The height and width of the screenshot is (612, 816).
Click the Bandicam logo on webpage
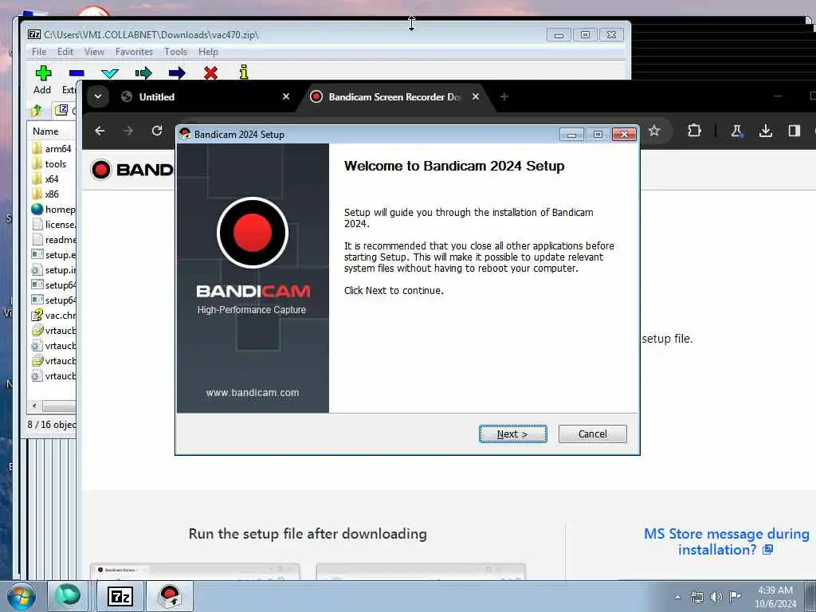(x=131, y=170)
